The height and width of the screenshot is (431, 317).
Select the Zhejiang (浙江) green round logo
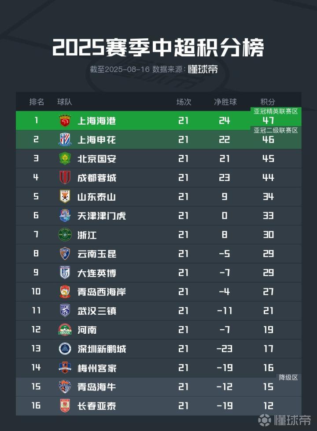65,235
